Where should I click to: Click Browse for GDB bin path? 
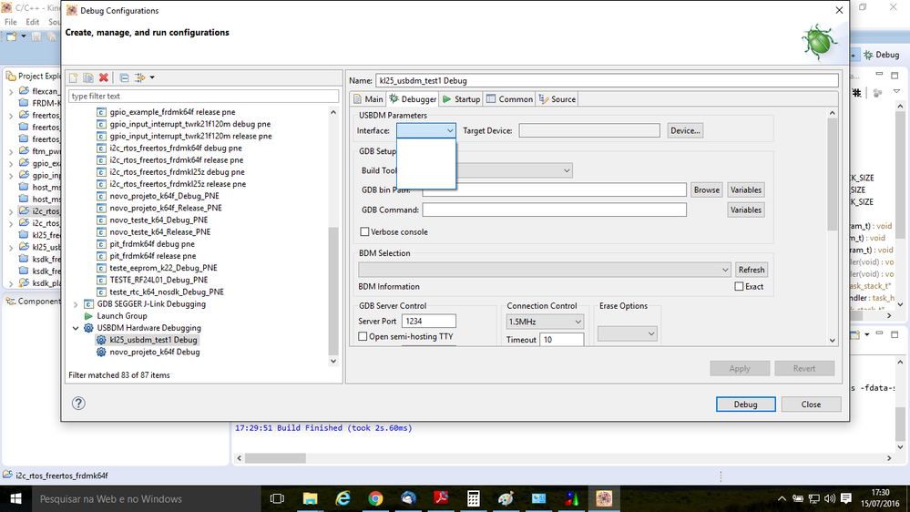point(706,189)
